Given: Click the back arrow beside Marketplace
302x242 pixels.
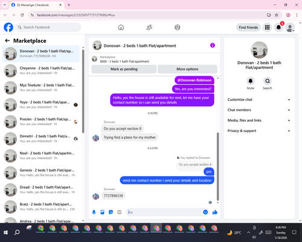Looking at the screenshot, I should point(7,41).
